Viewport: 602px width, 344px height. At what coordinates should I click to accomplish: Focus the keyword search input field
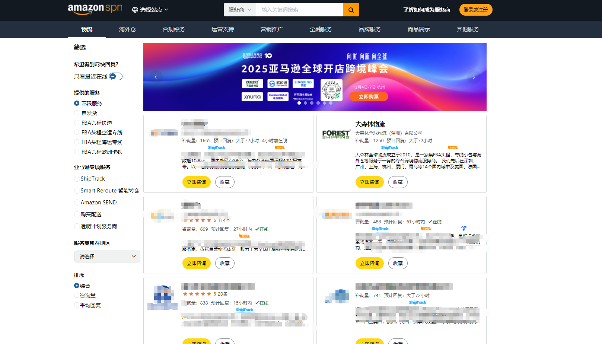(x=299, y=10)
